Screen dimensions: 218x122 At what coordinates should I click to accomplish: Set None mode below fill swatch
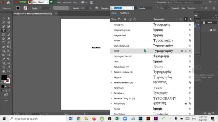(x=10, y=86)
